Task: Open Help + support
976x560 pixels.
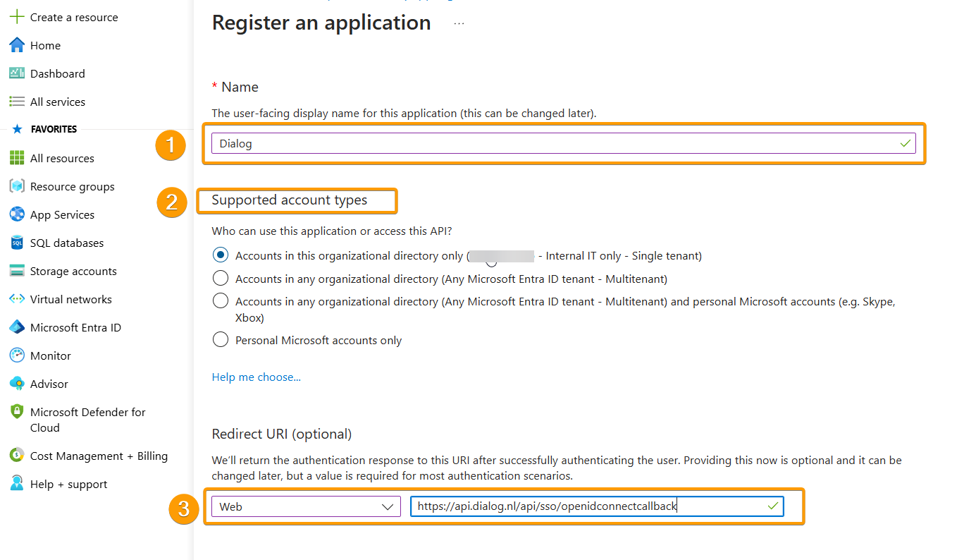Action: (x=68, y=484)
